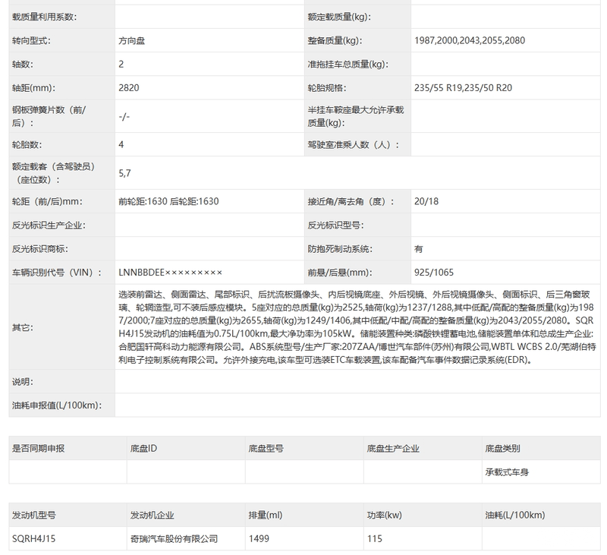This screenshot has width=607, height=555.
Task: Click the engine power value 115
Action: (375, 538)
